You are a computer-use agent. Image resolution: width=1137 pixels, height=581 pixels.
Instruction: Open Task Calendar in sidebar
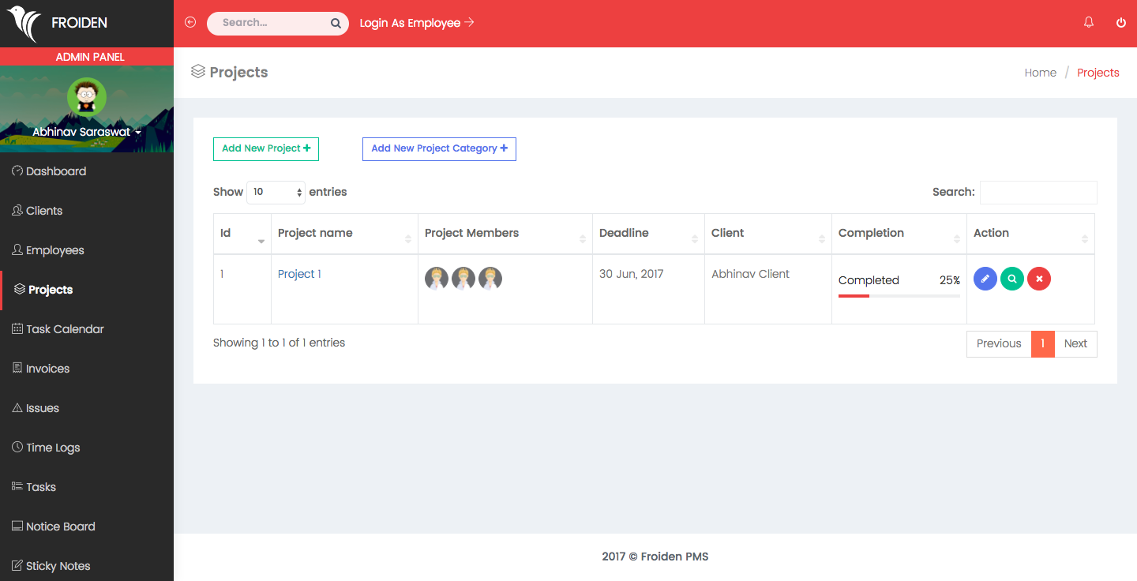(x=65, y=329)
